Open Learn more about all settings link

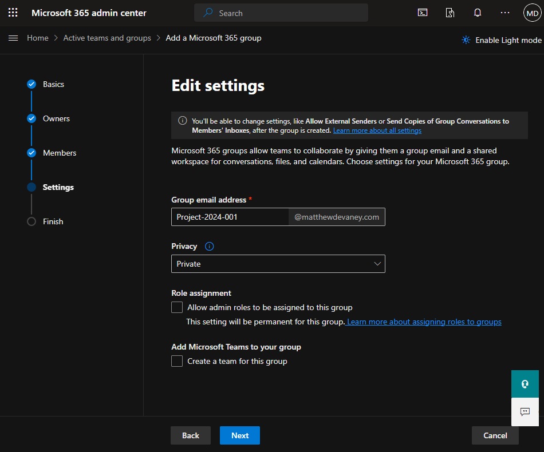pos(377,130)
